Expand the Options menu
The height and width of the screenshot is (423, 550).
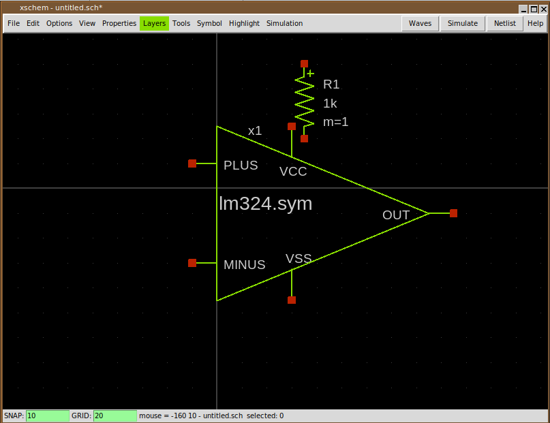59,23
